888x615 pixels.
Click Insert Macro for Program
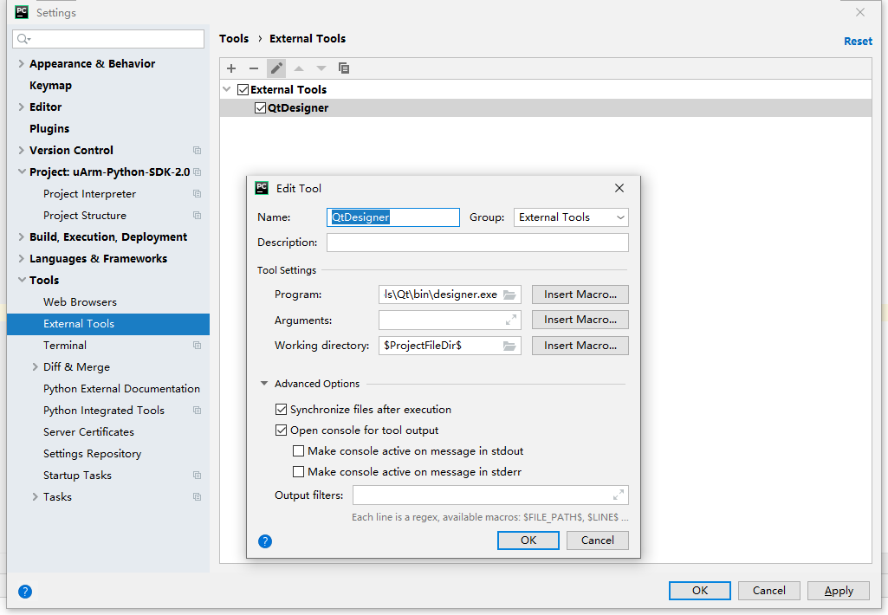click(580, 295)
